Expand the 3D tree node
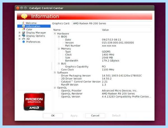This screenshot has height=128, width=168. (19, 39)
